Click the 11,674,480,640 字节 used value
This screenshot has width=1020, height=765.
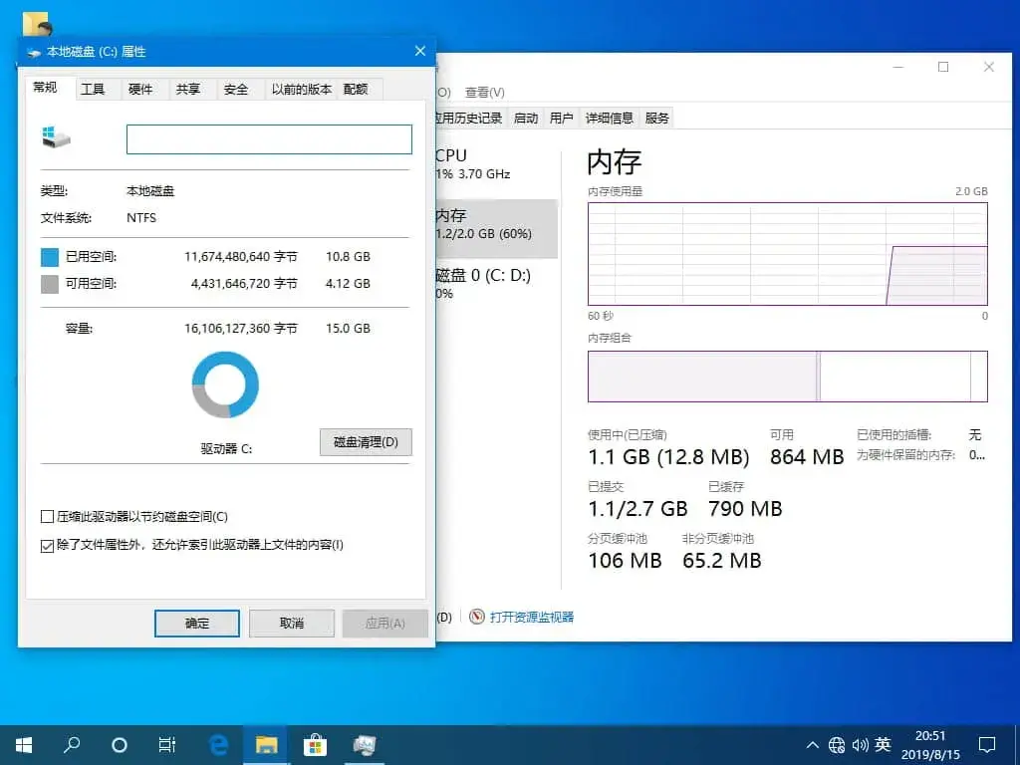tap(241, 257)
